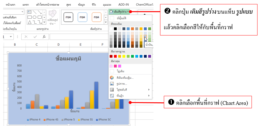
Task: Select the No Fill (ไม่เติม) option
Action: click(x=121, y=71)
